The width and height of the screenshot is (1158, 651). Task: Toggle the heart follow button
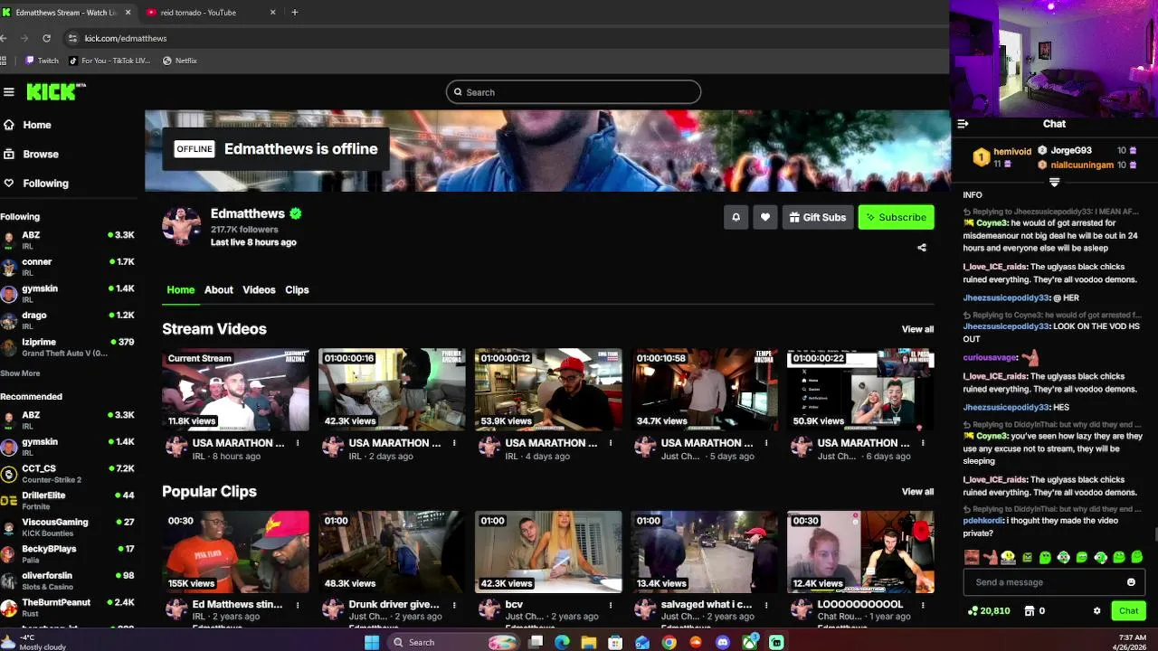(765, 217)
